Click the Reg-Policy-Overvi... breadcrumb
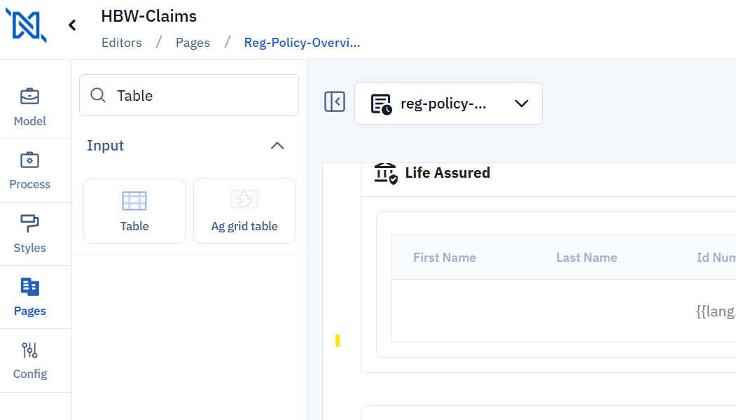 (302, 43)
